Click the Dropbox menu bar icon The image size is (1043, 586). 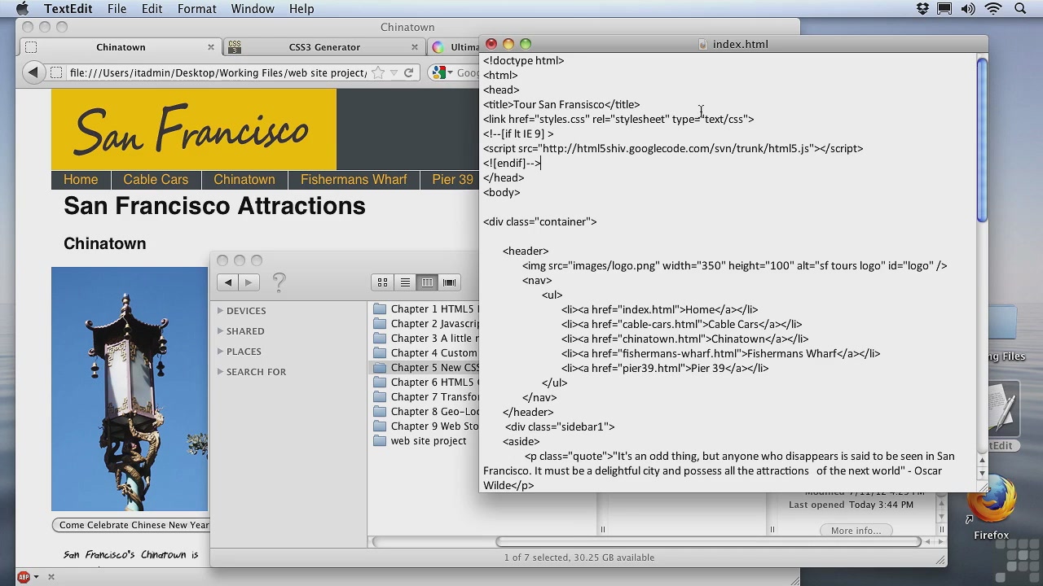coord(922,9)
